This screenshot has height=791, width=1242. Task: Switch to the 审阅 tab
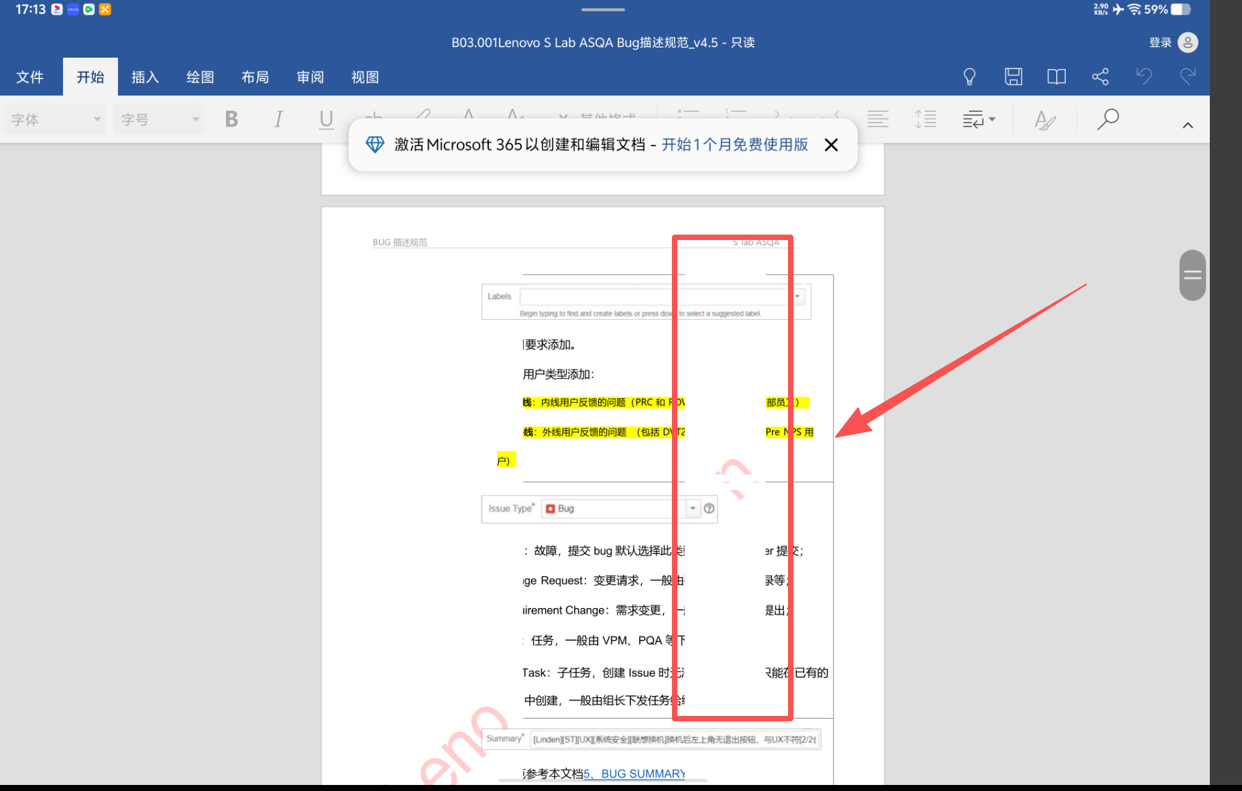(x=310, y=77)
